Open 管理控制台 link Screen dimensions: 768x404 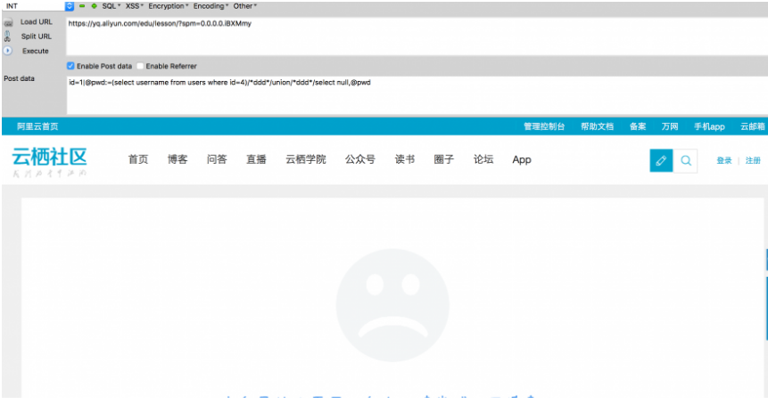[x=544, y=126]
